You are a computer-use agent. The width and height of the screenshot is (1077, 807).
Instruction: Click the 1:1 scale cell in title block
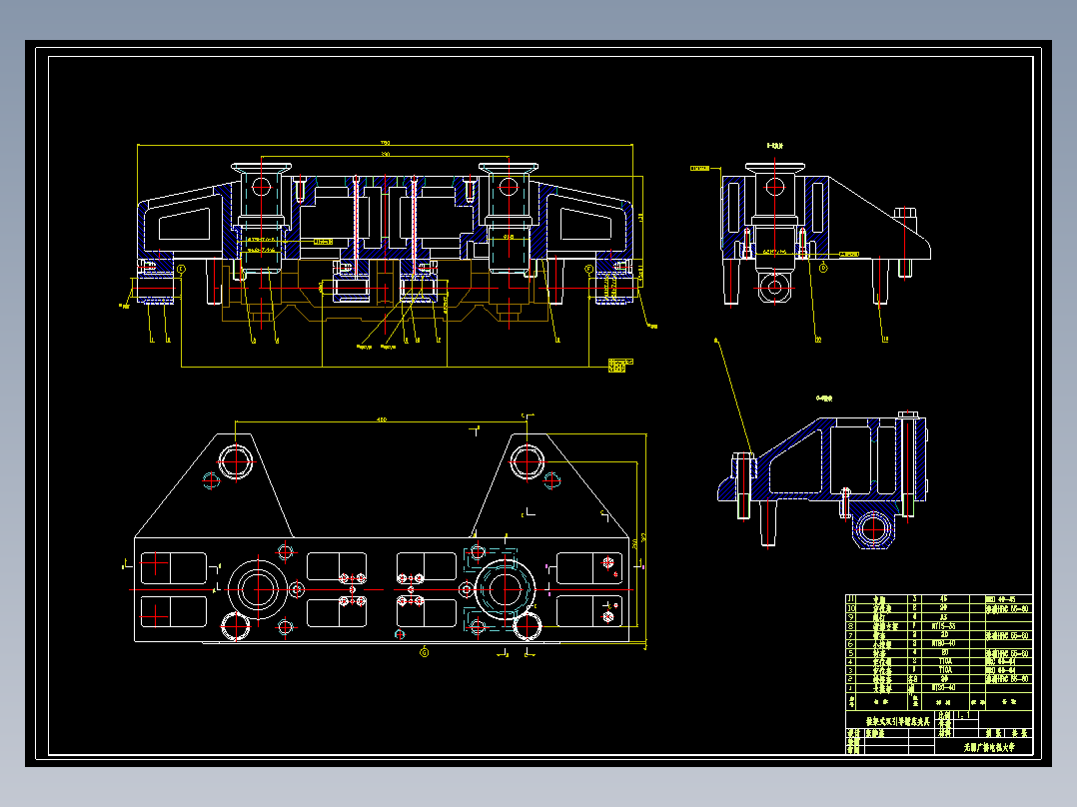(x=965, y=715)
